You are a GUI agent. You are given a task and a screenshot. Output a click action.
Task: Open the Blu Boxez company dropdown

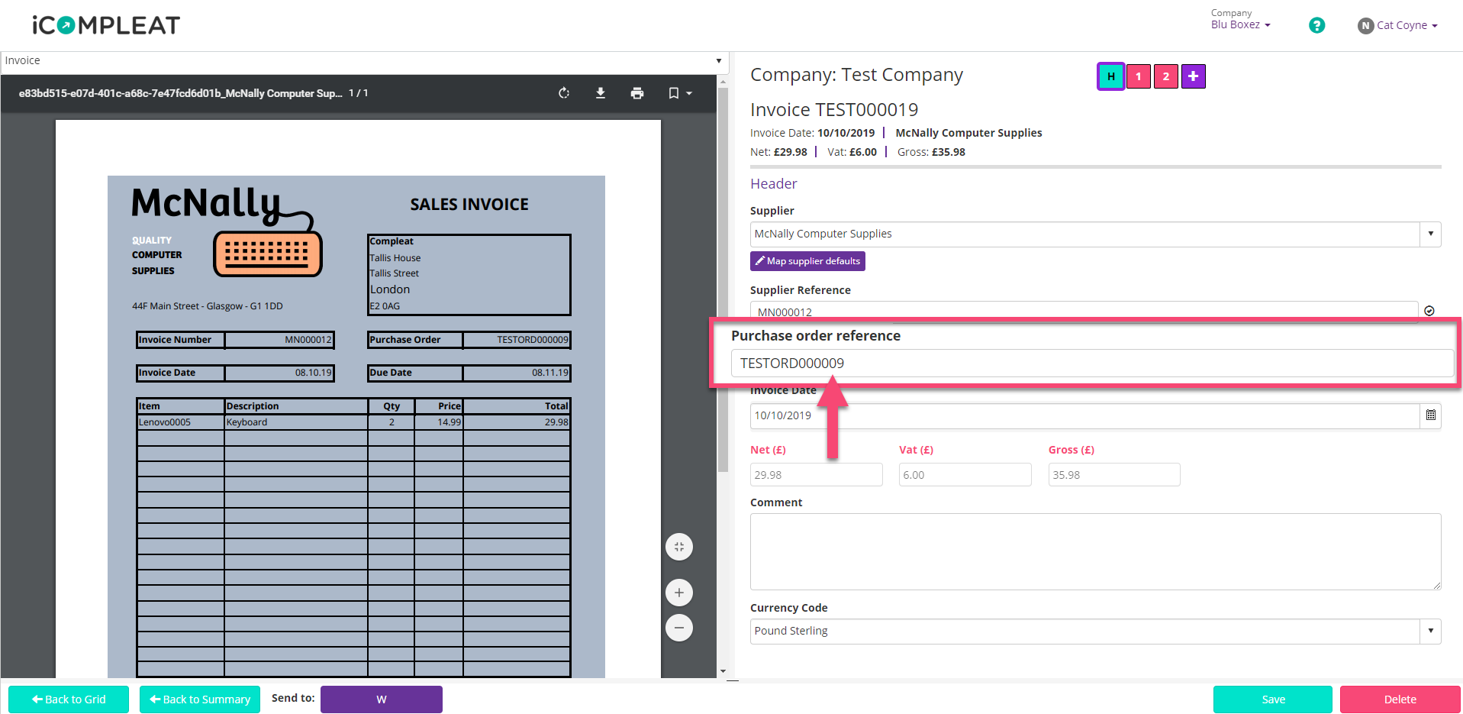point(1241,24)
